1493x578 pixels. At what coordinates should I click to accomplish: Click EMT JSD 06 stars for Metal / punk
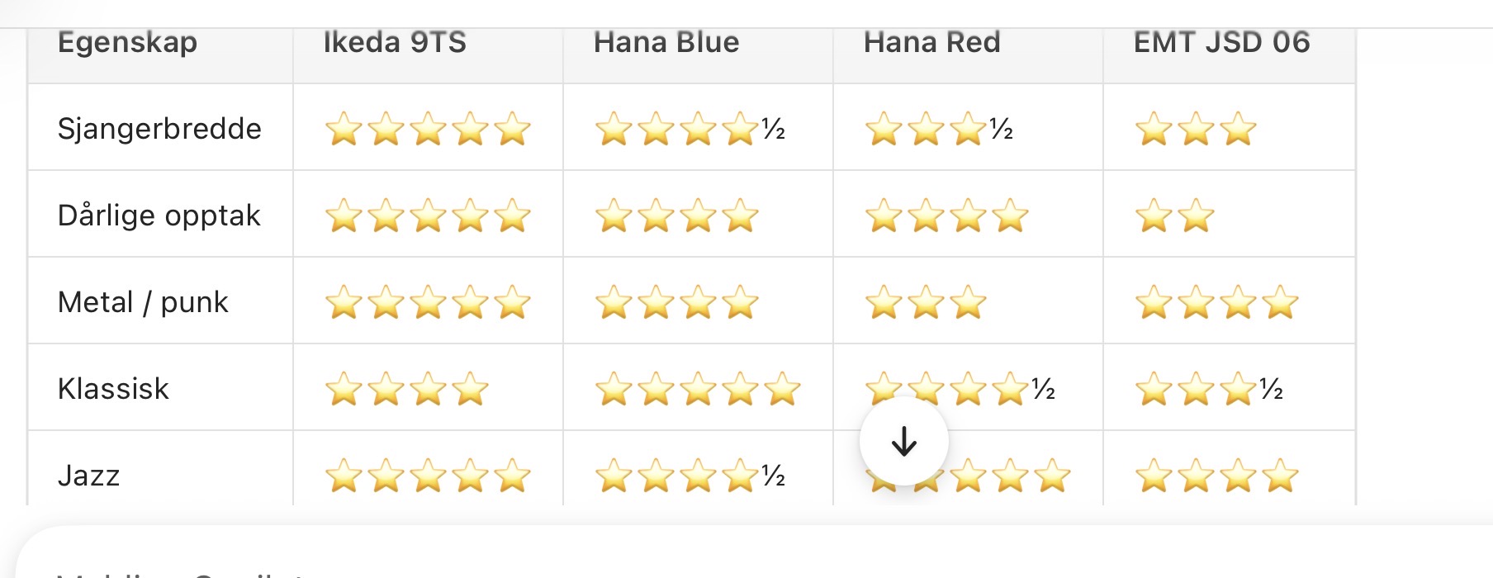(1216, 303)
